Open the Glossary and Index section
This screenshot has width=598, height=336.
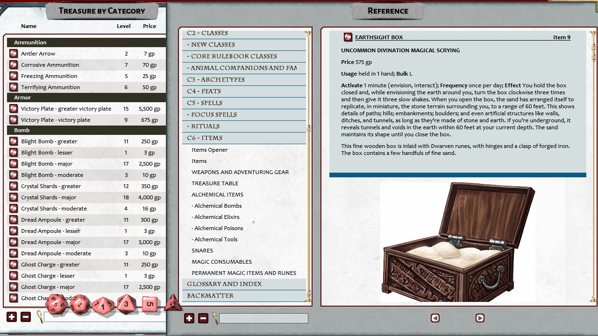(224, 284)
